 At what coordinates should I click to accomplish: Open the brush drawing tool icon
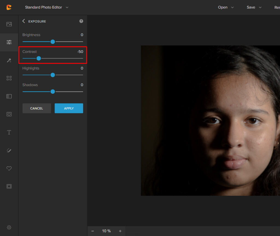[x=9, y=151]
